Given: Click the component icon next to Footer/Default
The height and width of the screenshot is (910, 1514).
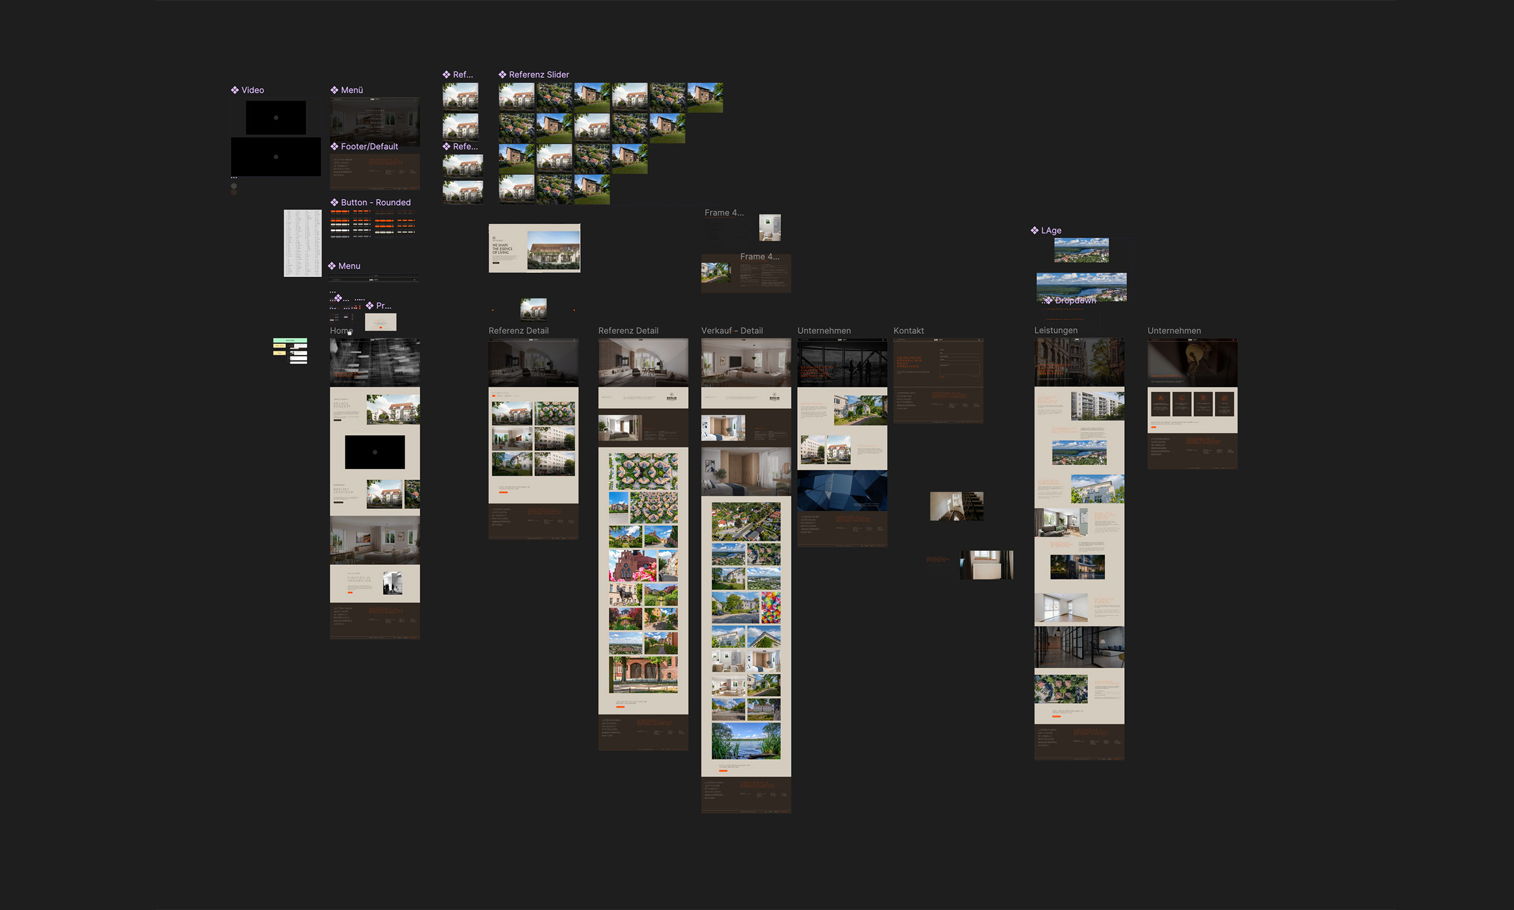Looking at the screenshot, I should click(335, 147).
